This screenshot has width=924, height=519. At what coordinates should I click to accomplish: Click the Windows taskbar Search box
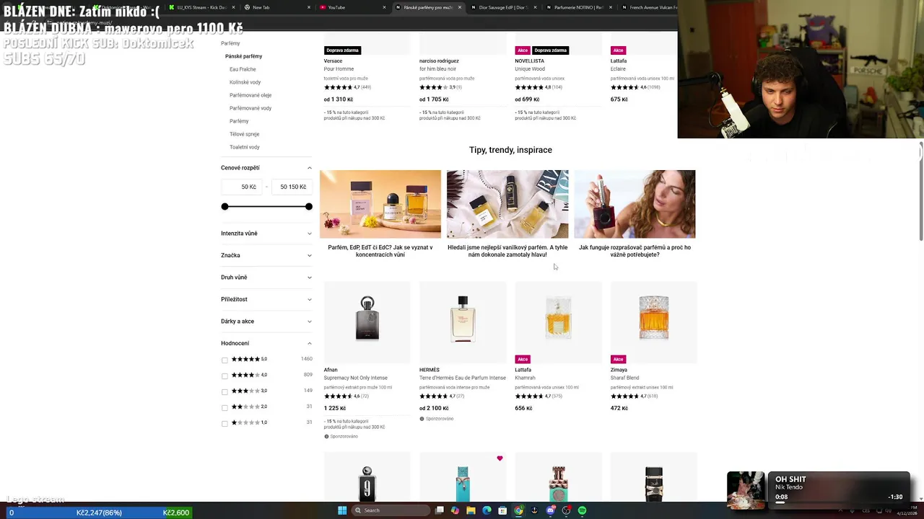pyautogui.click(x=389, y=510)
